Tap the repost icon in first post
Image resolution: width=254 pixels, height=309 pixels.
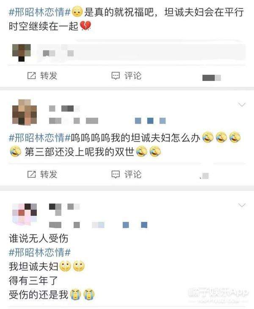[31, 76]
